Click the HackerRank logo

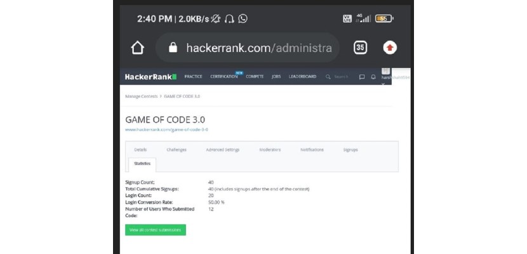[150, 77]
